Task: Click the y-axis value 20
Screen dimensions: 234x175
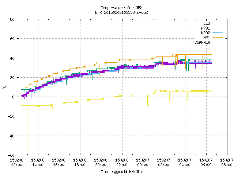Action: click(12, 78)
